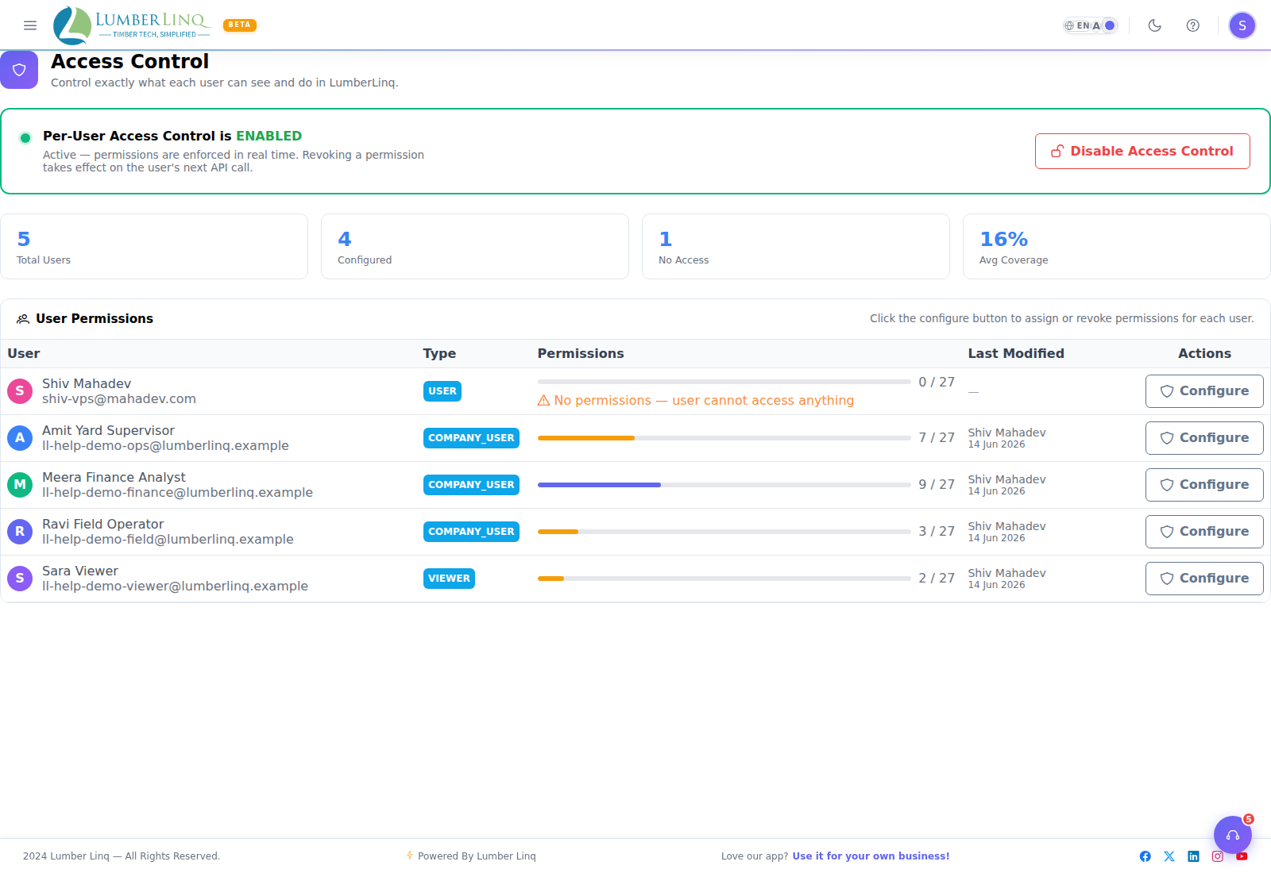
Task: Click Shiv Mahadev's pink S avatar
Action: tap(20, 391)
